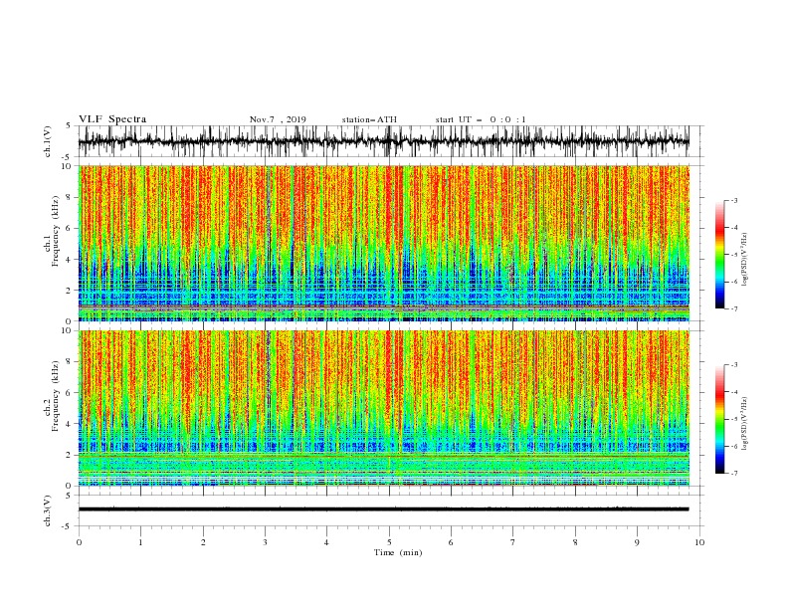
Task: Click time-axis tick label "3"
Action: pos(265,542)
